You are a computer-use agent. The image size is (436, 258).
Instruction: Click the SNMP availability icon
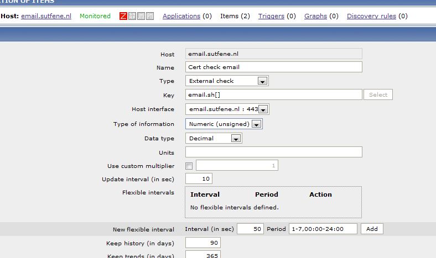[132, 16]
